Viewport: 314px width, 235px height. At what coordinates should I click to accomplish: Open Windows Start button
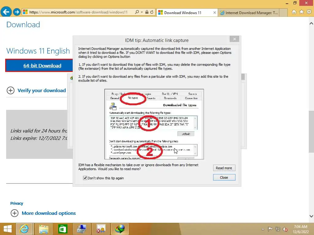pos(7,229)
